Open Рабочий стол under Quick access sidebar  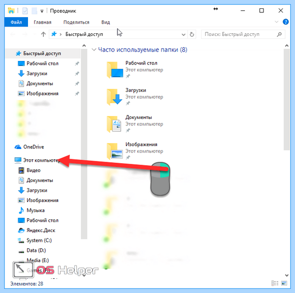pyautogui.click(x=42, y=63)
